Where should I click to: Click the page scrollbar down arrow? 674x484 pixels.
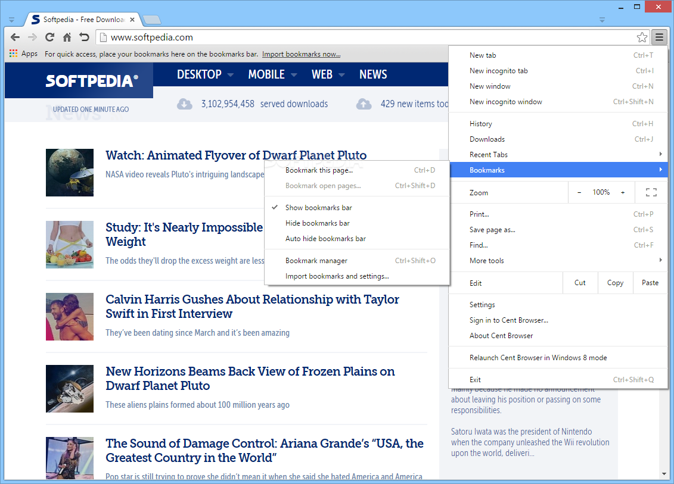point(664,474)
